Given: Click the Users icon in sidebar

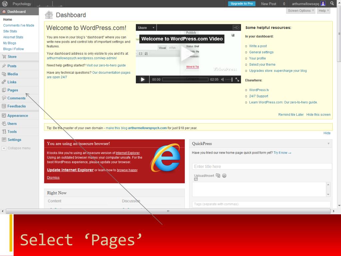Looking at the screenshot, I should [4, 124].
